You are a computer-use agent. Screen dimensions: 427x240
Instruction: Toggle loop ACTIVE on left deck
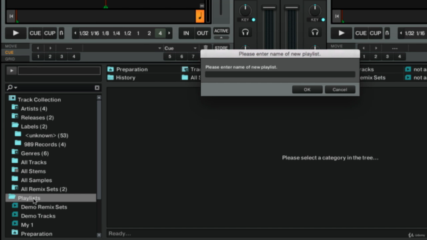pyautogui.click(x=221, y=31)
